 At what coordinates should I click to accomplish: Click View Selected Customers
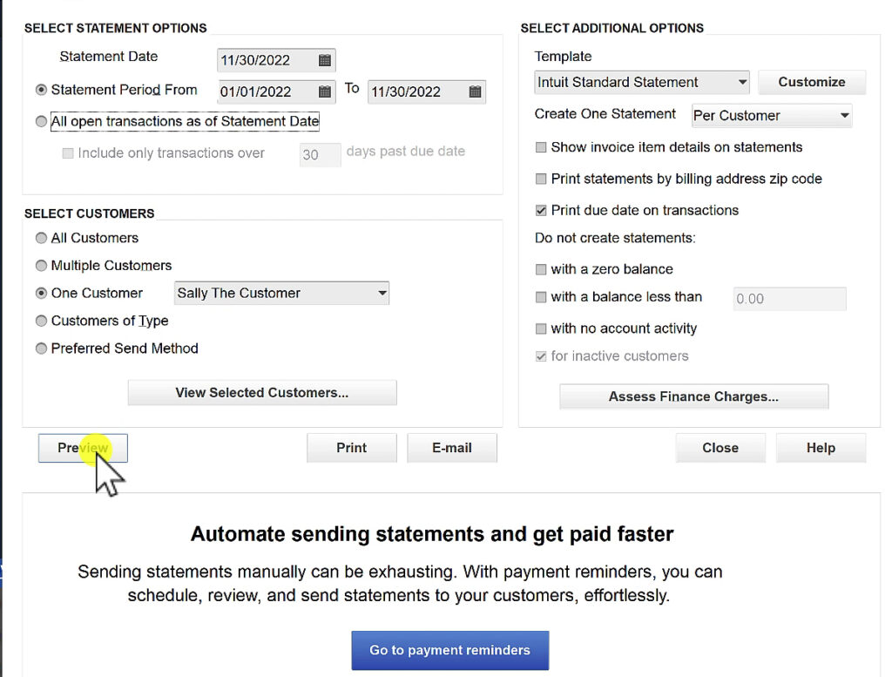click(x=261, y=392)
